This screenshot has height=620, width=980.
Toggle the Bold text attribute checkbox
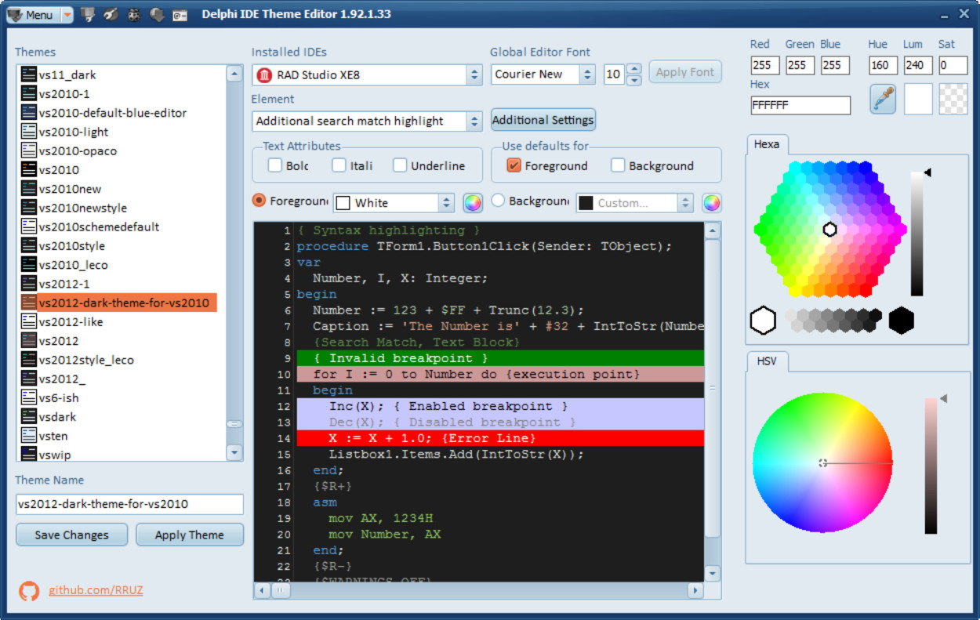pyautogui.click(x=274, y=165)
